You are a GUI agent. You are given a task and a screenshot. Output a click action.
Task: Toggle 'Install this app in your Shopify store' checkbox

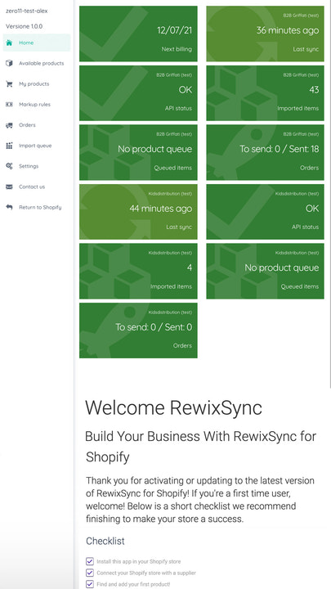click(x=90, y=561)
